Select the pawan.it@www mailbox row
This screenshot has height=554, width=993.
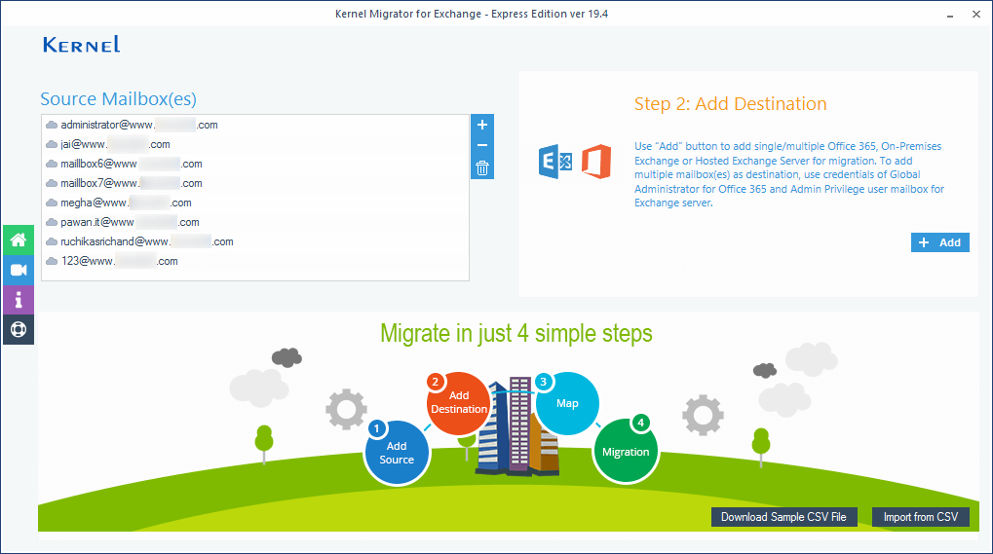click(254, 222)
